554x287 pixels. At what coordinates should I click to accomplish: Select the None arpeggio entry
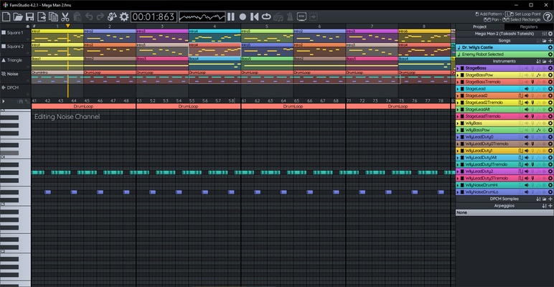[504, 213]
